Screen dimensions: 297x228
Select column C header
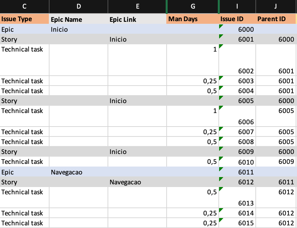pyautogui.click(x=24, y=7)
